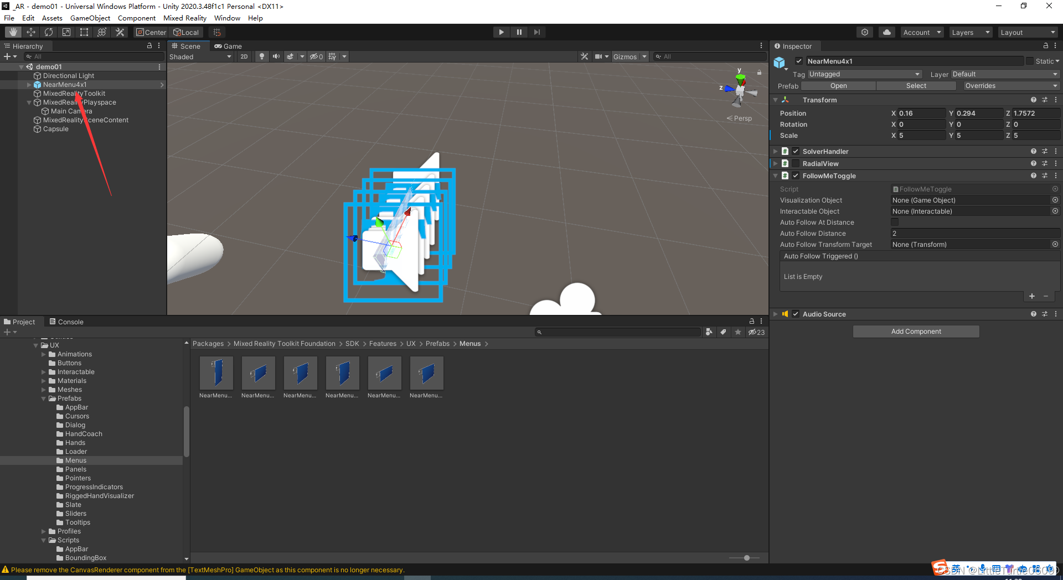Open Transform component preset icon
The width and height of the screenshot is (1063, 580).
pyautogui.click(x=1045, y=100)
